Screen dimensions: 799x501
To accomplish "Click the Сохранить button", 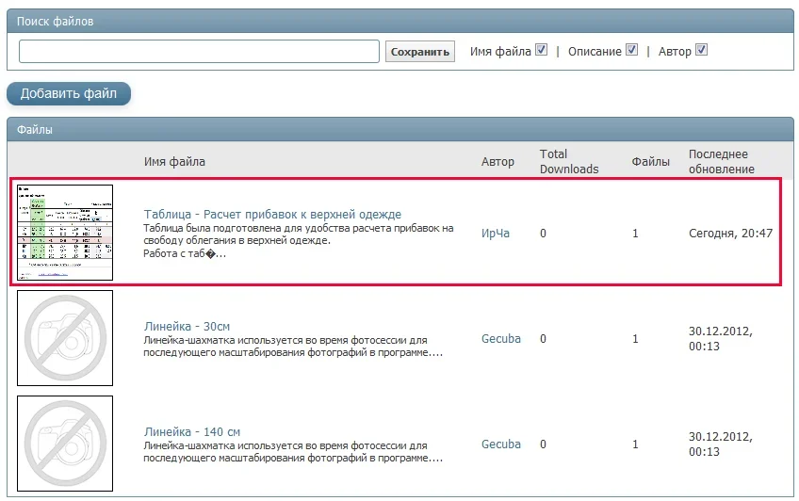I will (420, 52).
